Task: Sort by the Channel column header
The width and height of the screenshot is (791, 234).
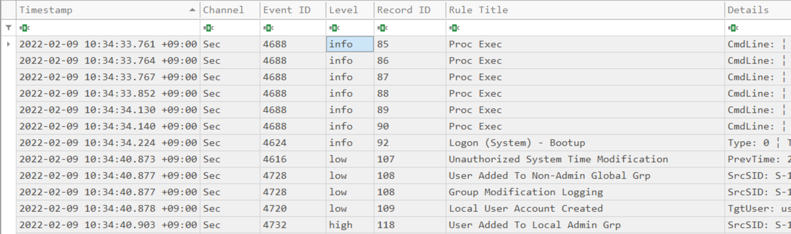Action: 223,10
